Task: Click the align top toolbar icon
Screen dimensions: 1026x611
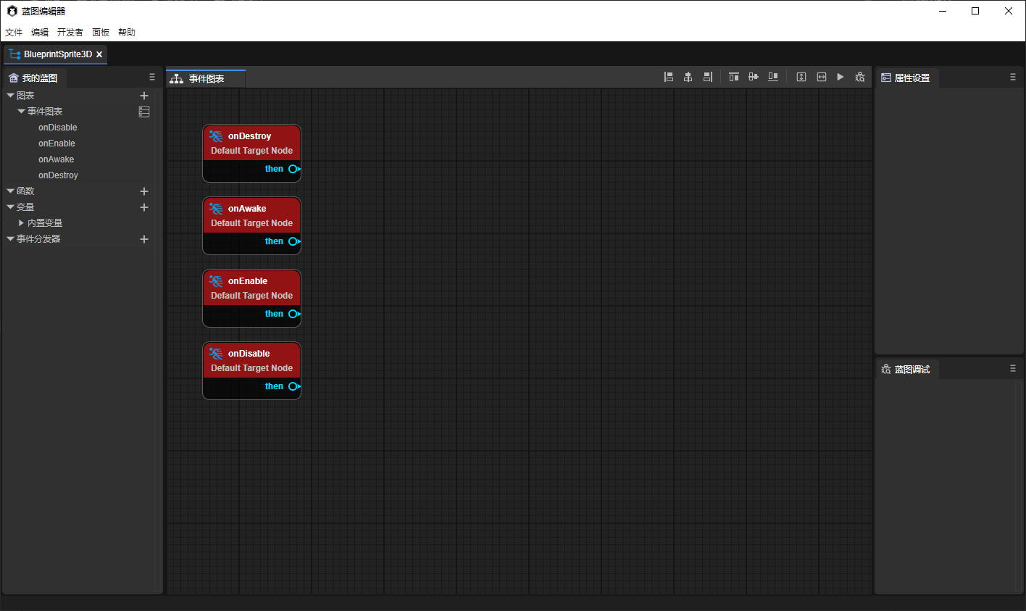Action: click(x=733, y=77)
